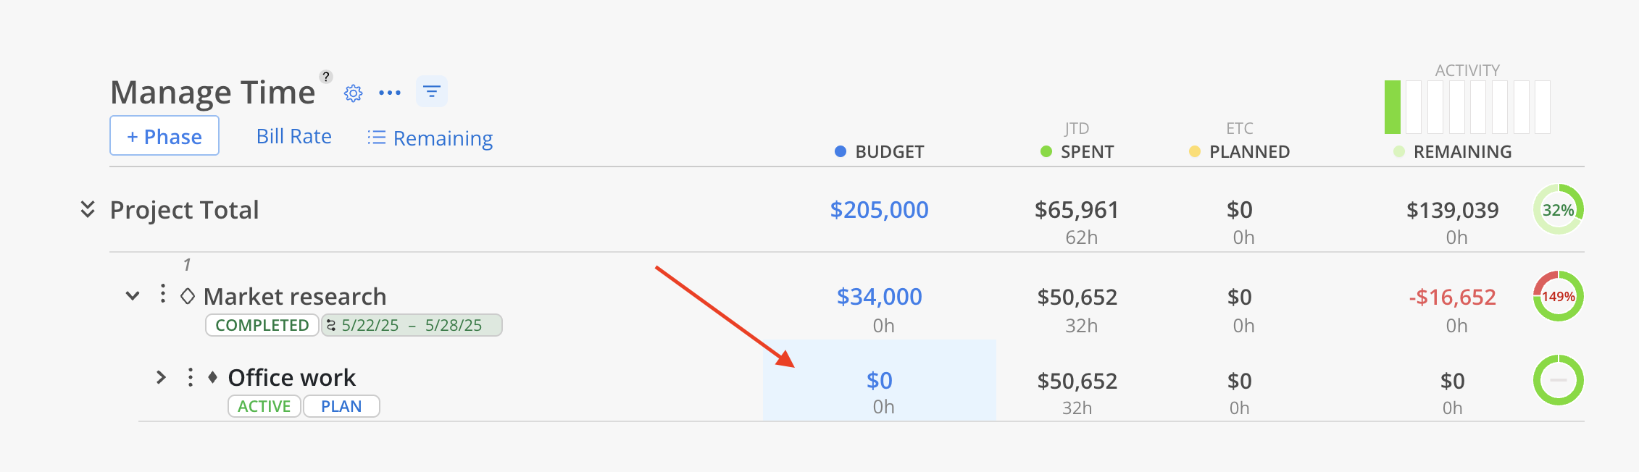Add a new Phase
This screenshot has height=472, width=1639.
coord(164,136)
